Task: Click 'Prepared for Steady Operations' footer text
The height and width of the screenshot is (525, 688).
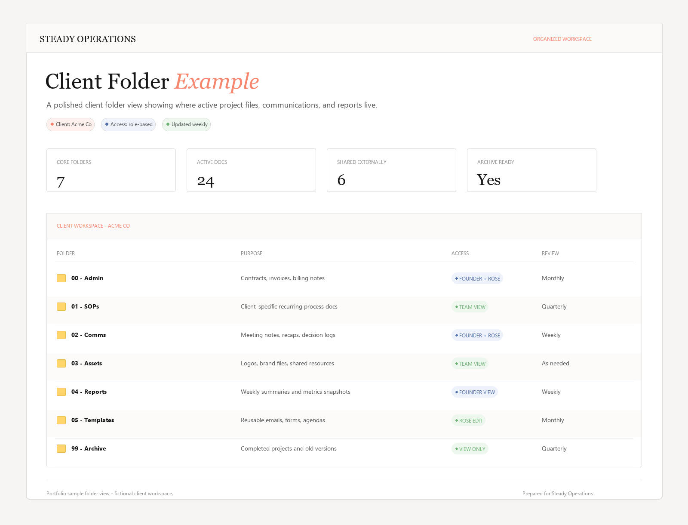Action: [x=558, y=494]
